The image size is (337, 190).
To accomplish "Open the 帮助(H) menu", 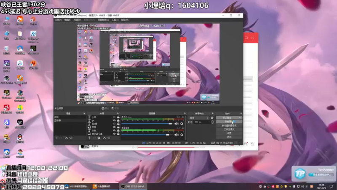I will point(125,20).
